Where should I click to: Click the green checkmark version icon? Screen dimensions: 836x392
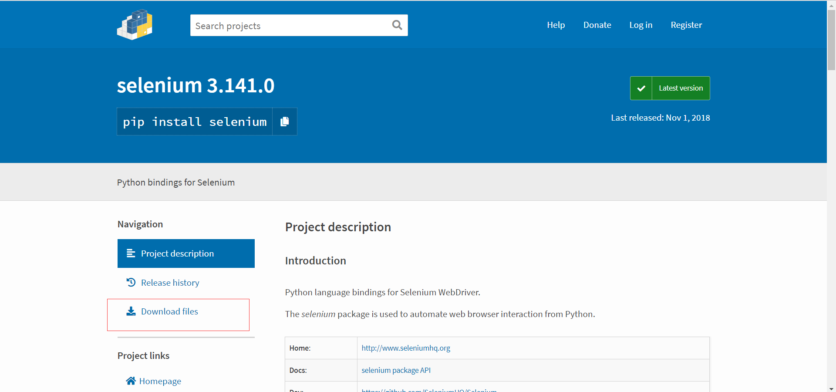pyautogui.click(x=641, y=88)
